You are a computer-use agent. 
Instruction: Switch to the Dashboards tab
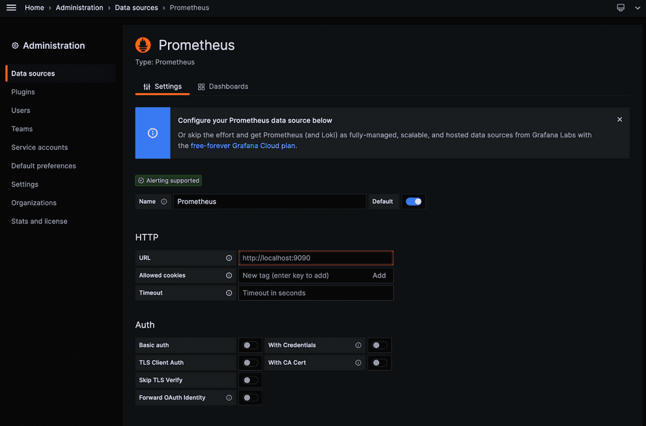[x=223, y=87]
